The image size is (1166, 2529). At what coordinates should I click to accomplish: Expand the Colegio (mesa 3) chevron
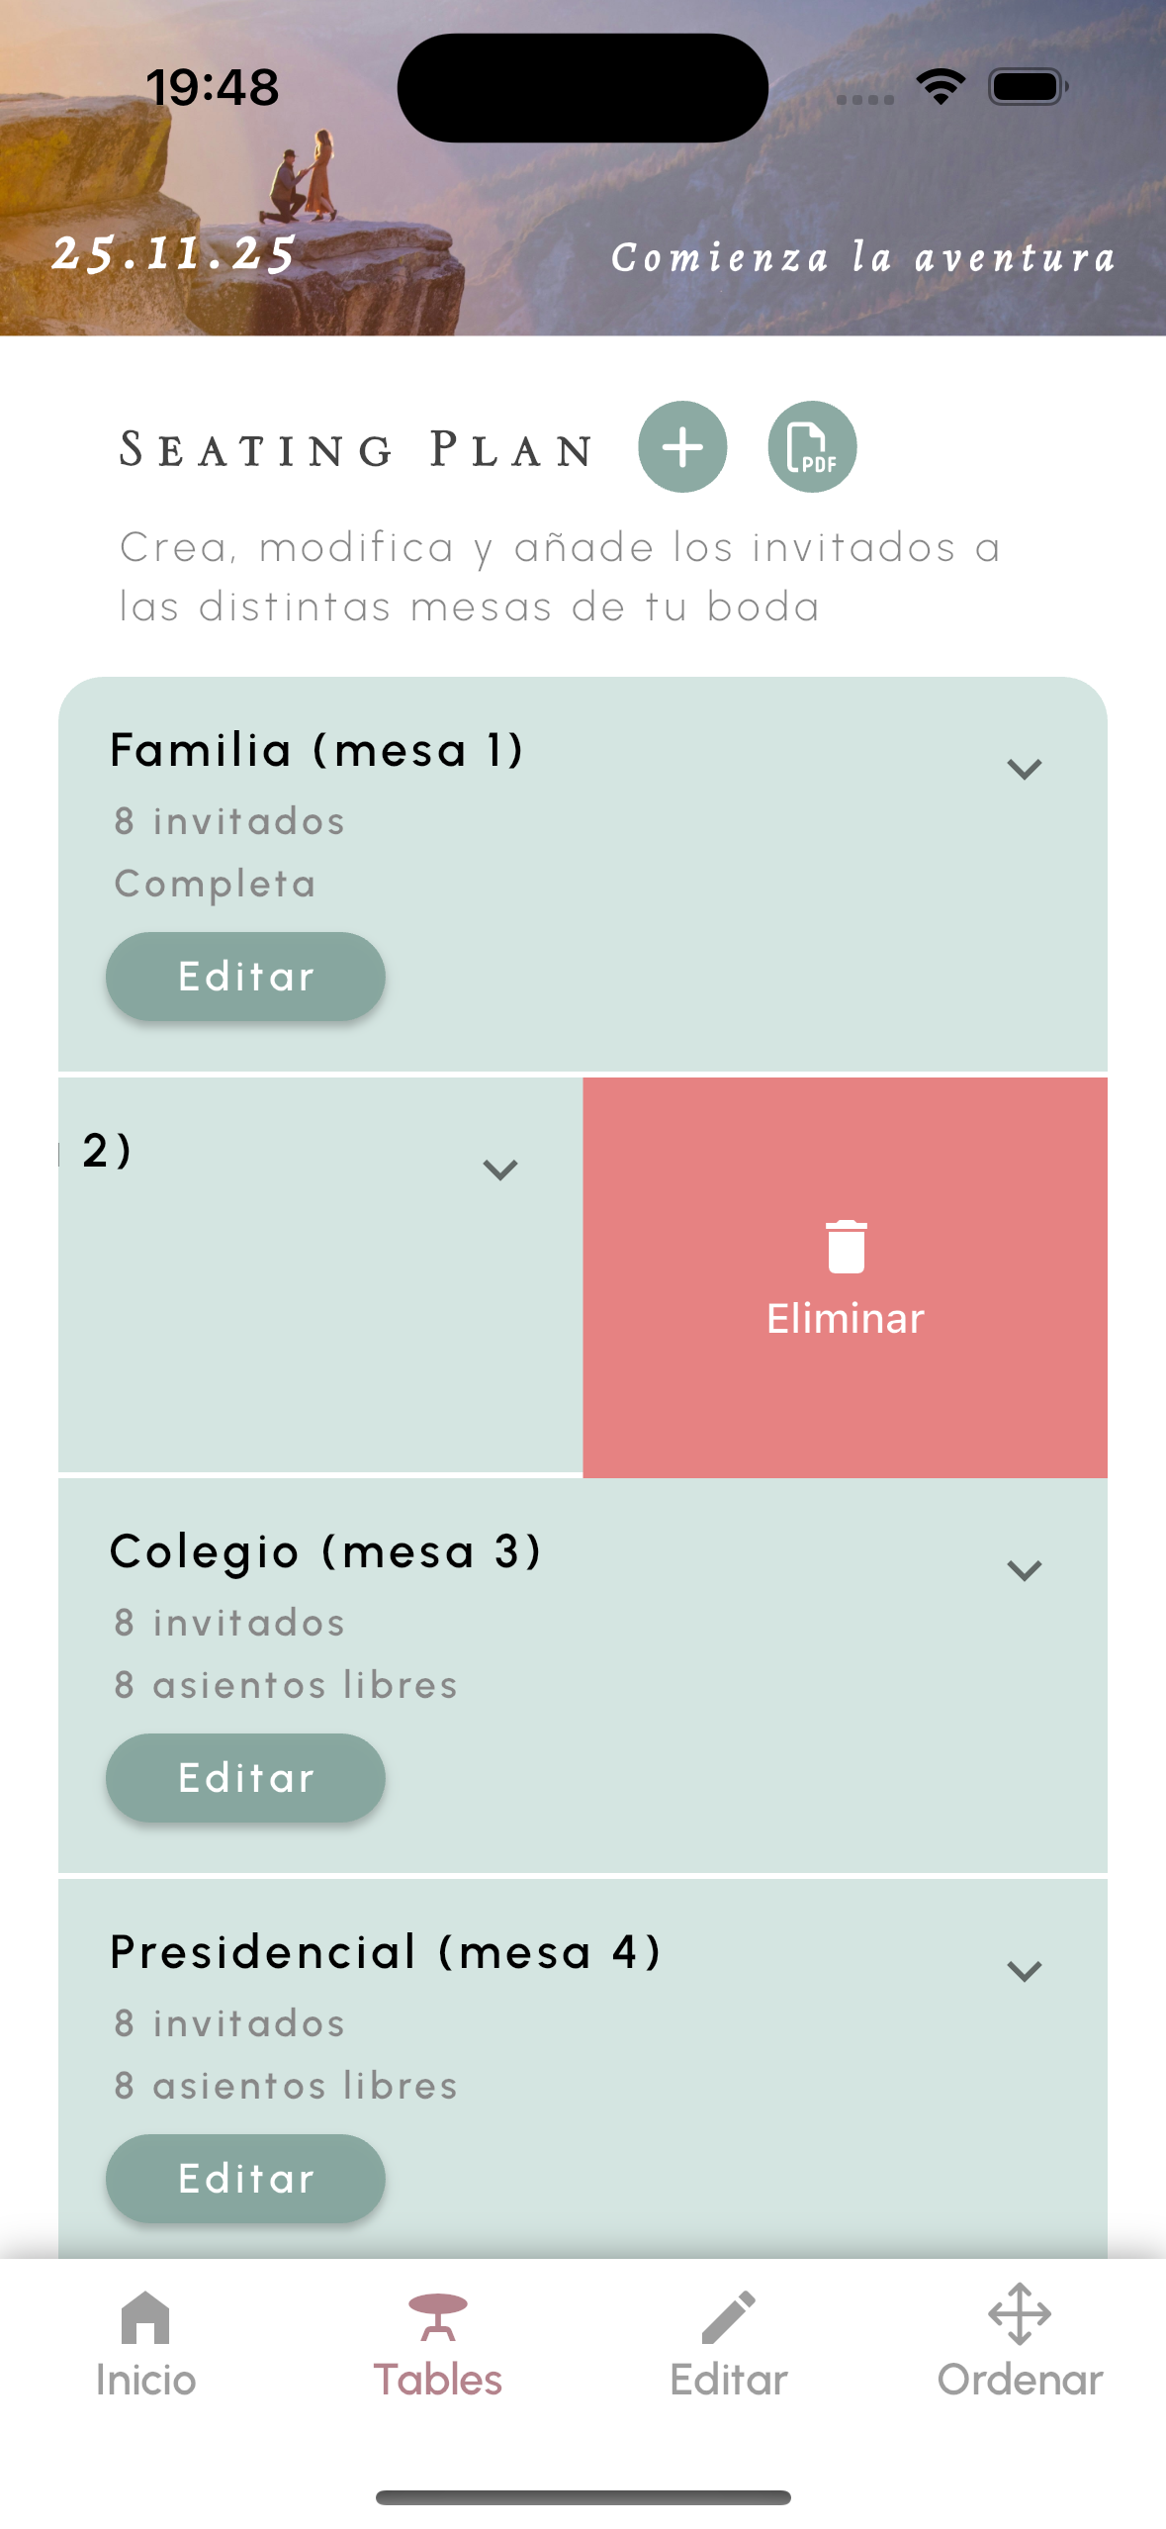click(x=1025, y=1570)
